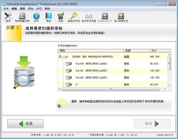Select the Part02 volume icon
Viewport: 178px width, 139px height.
point(68,78)
